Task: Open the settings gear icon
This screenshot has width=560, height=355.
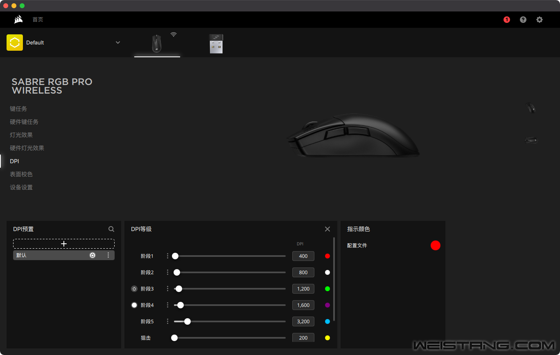Action: [540, 20]
